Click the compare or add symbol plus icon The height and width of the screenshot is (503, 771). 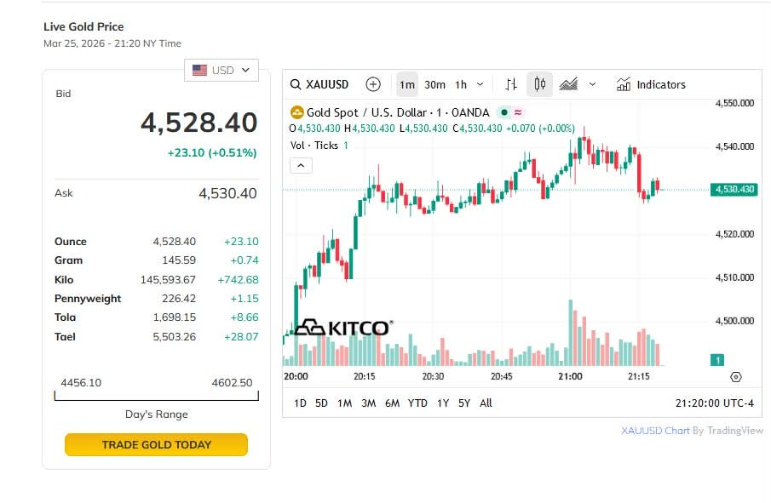373,84
